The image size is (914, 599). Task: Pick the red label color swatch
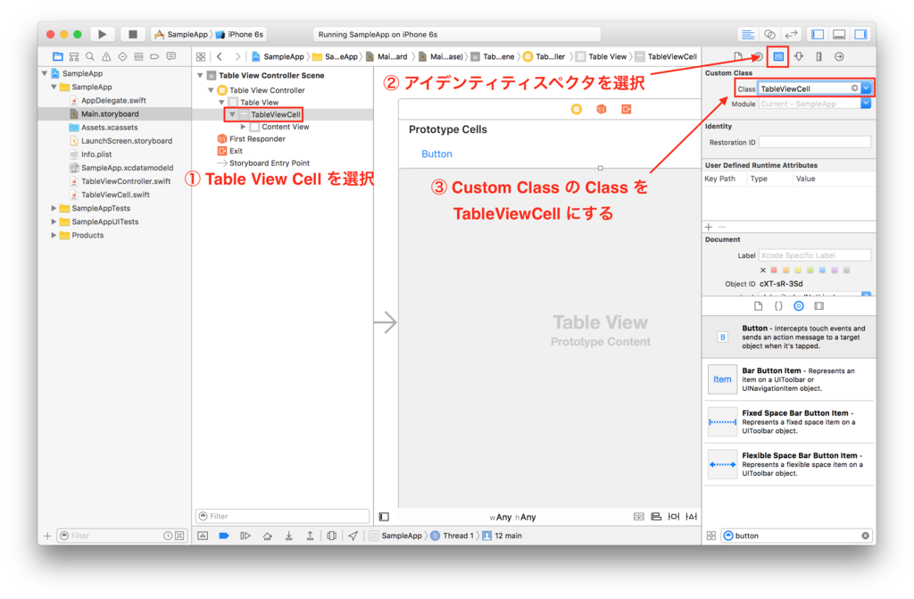(774, 270)
